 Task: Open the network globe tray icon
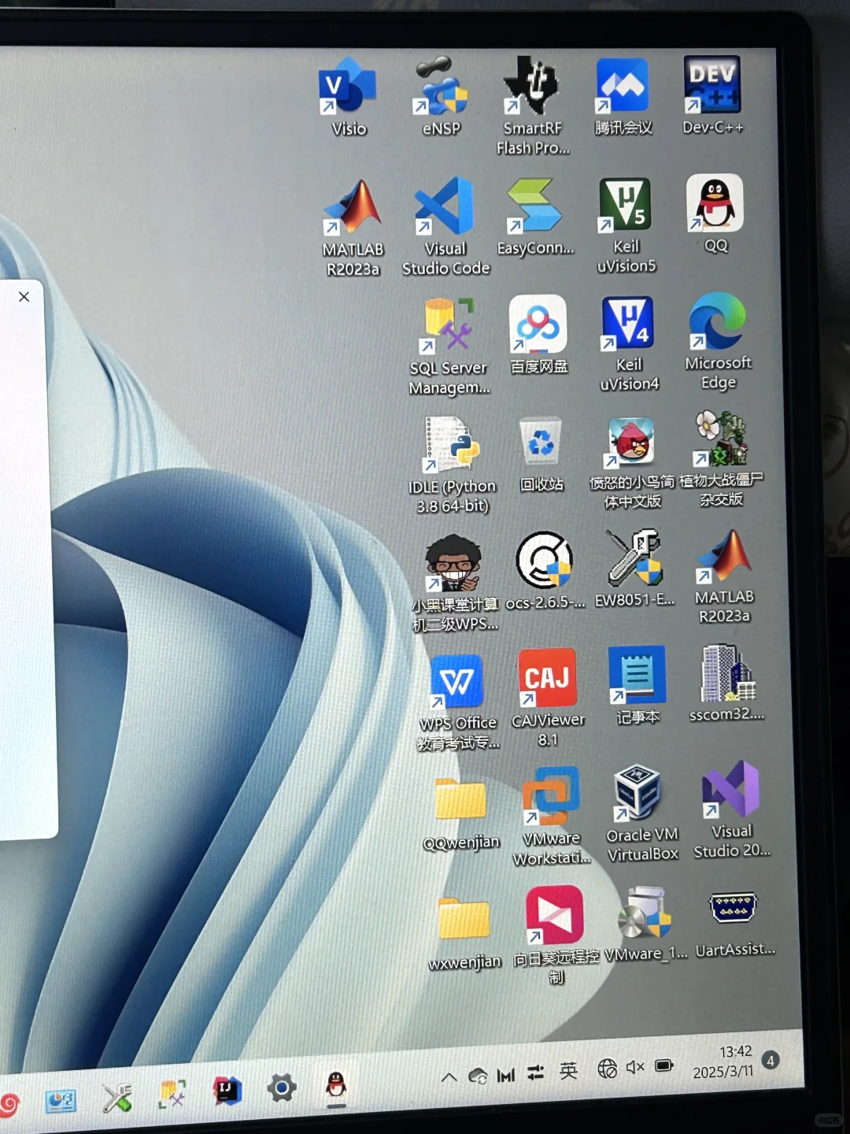(607, 1069)
